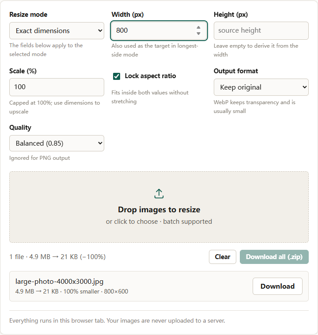
Task: Click the Scale (%) input field
Action: 57,87
